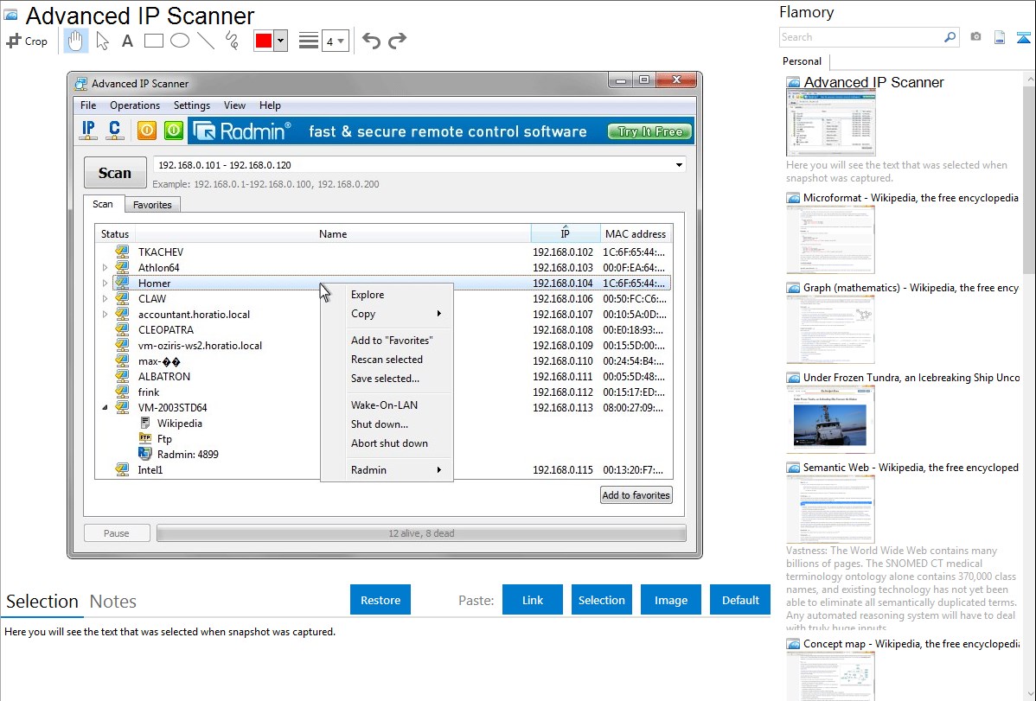Screen dimensions: 1036x701
Task: Choose Rescan selected
Action: click(x=387, y=360)
